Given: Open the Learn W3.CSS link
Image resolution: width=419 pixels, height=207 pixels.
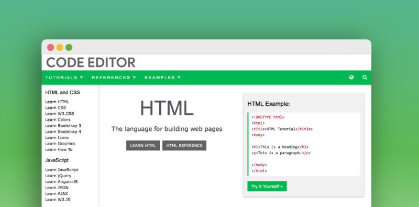Looking at the screenshot, I should pos(60,114).
